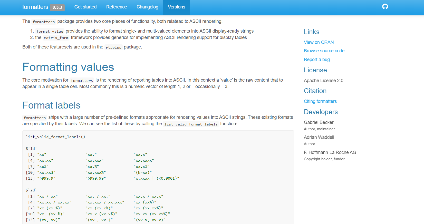Click the ">999.99" format label

pos(96,178)
